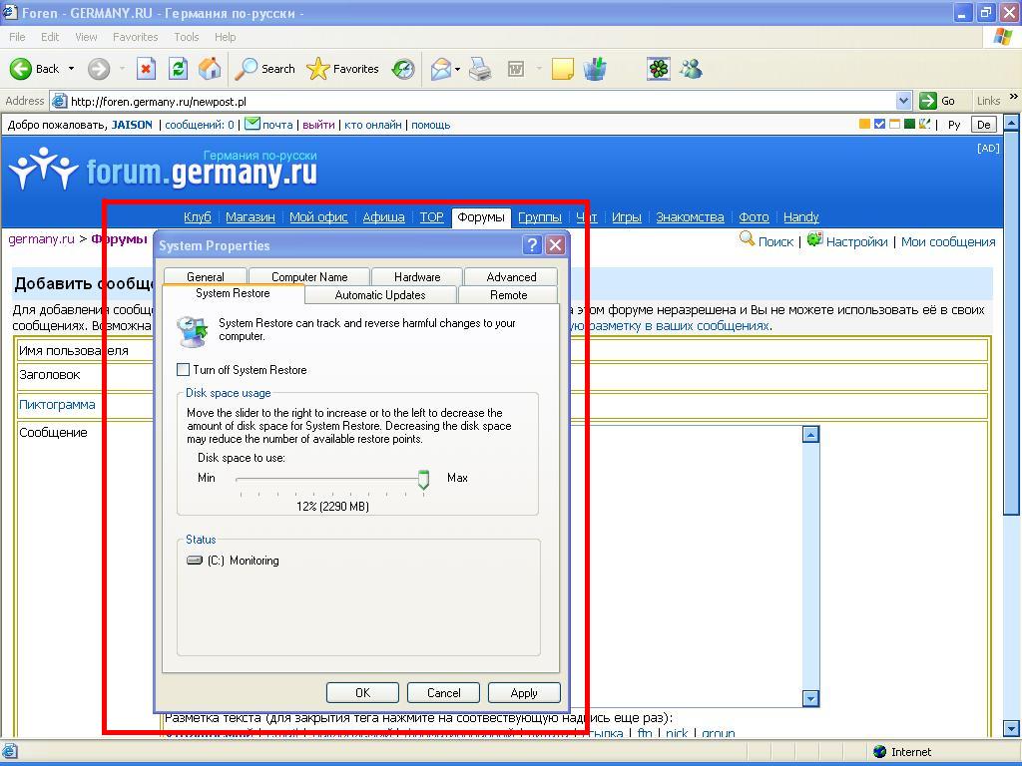
Task: Click the address bar URL field
Action: (482, 101)
